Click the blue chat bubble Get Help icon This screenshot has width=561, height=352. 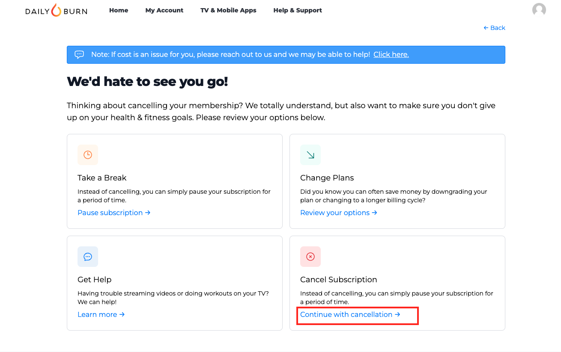point(88,257)
